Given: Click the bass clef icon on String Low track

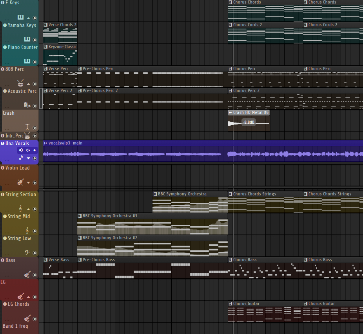Looking at the screenshot, I should pos(27,252).
